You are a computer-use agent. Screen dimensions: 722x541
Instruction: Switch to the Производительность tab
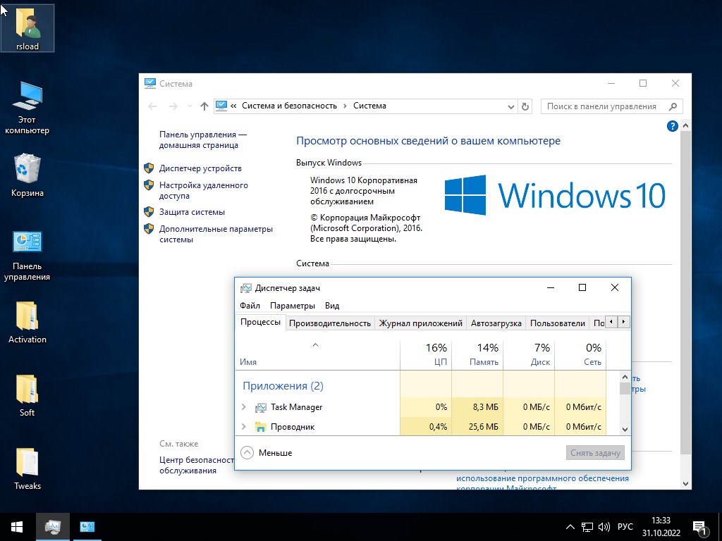(x=329, y=323)
